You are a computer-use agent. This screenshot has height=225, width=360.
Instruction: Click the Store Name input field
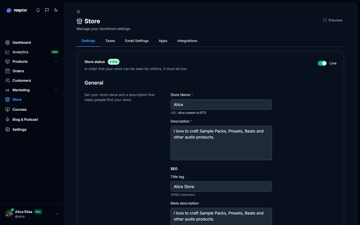pyautogui.click(x=221, y=104)
